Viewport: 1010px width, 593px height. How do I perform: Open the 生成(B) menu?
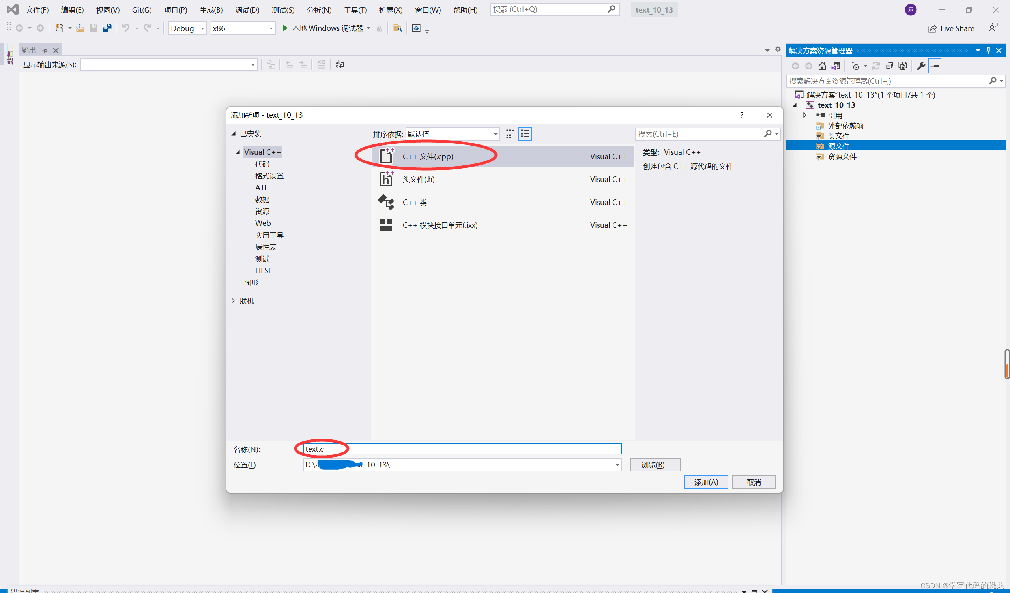pyautogui.click(x=211, y=9)
